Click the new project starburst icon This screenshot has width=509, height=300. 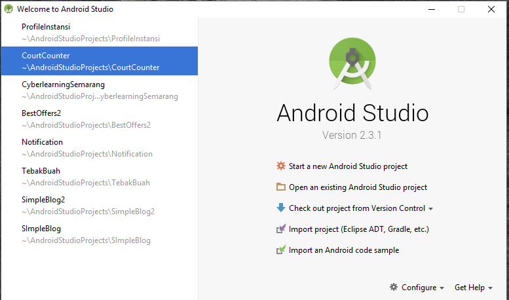(281, 166)
